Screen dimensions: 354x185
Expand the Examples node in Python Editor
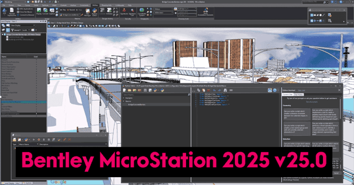124,98
